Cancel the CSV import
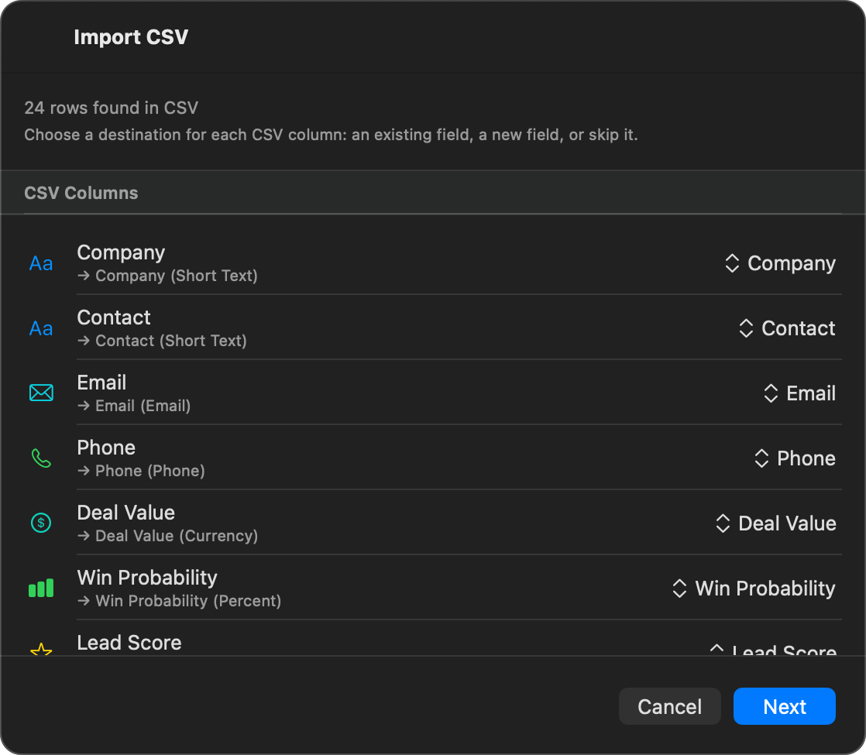866x755 pixels. [669, 706]
